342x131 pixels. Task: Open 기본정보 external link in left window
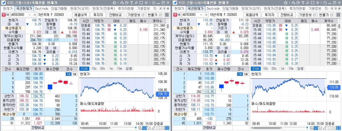(136, 15)
